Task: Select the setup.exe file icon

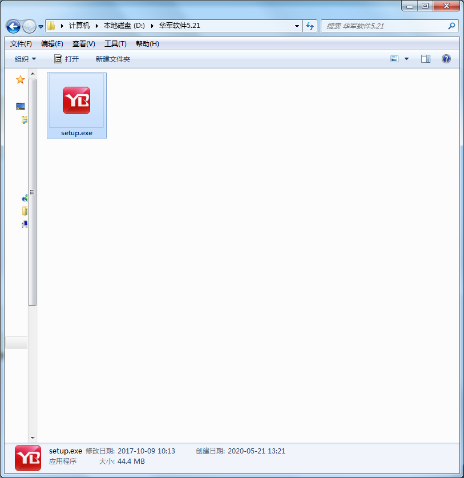Action: point(76,100)
